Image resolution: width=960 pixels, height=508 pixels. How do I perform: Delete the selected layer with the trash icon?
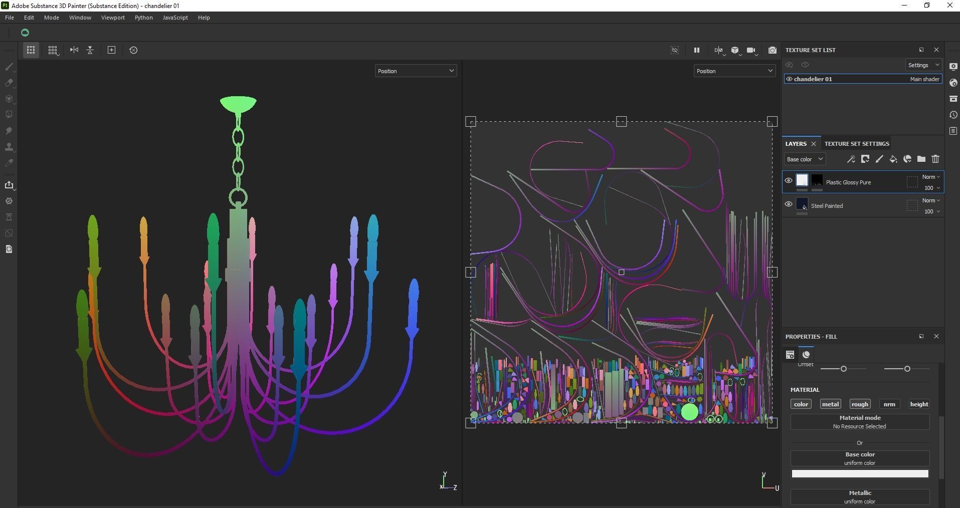(x=935, y=159)
